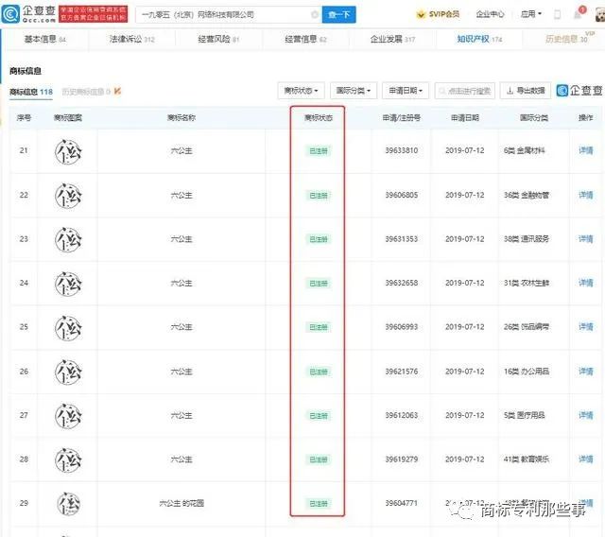Switch to 经营风险 tab
The width and height of the screenshot is (605, 537).
coord(218,39)
